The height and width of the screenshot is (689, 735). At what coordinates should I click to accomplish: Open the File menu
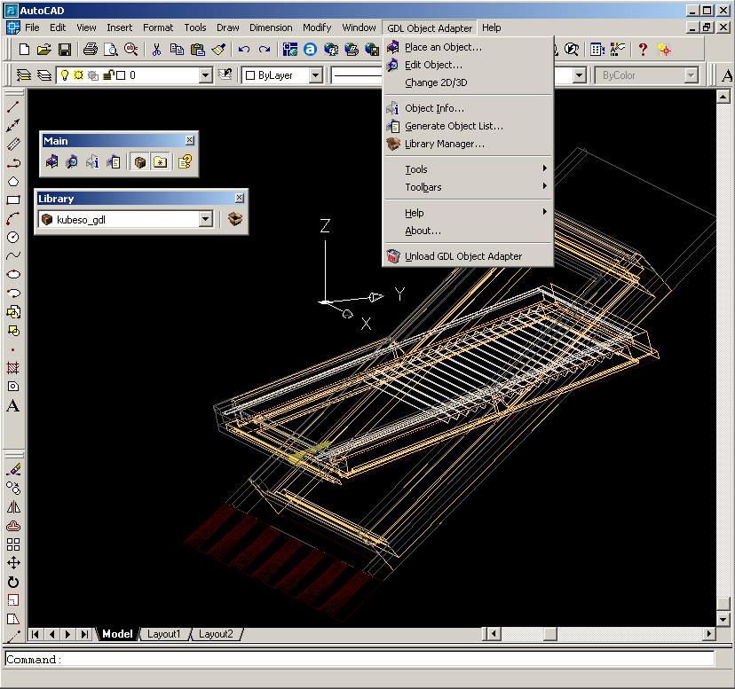(x=32, y=27)
